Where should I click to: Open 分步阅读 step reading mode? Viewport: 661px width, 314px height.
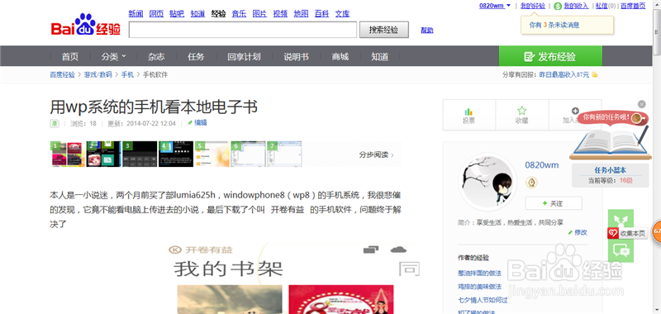(x=376, y=155)
